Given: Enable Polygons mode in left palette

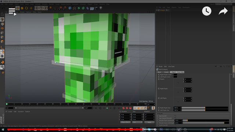Looking at the screenshot, I should point(2,41).
